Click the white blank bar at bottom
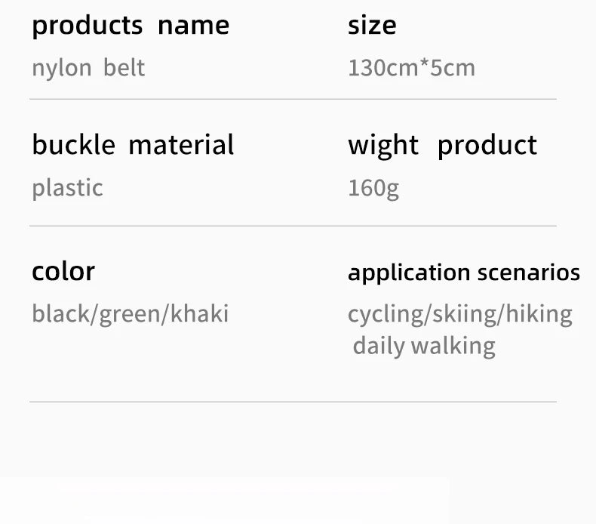Image resolution: width=596 pixels, height=524 pixels. tap(225, 501)
